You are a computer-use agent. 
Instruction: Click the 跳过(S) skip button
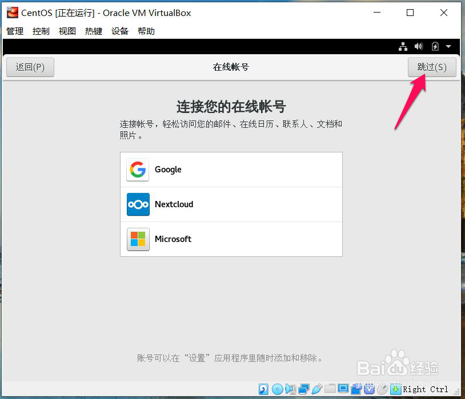432,67
